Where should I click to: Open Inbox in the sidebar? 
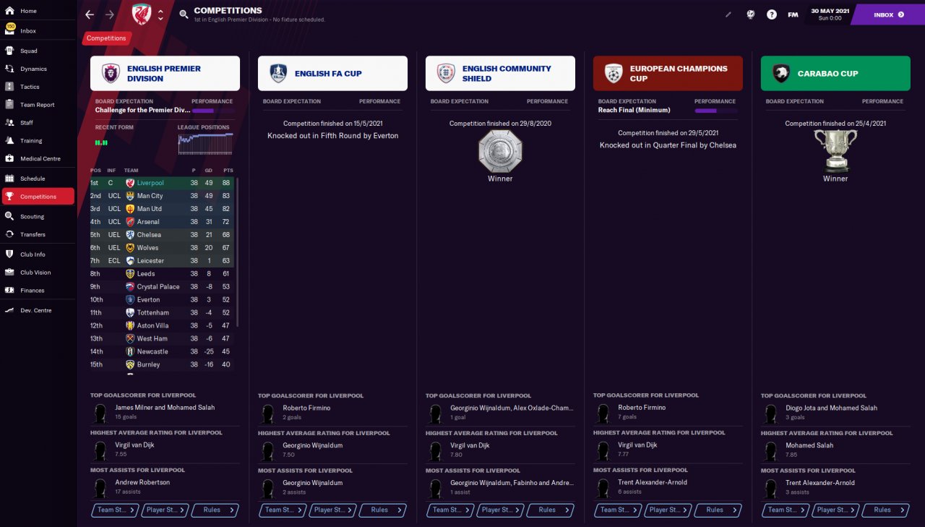point(38,31)
